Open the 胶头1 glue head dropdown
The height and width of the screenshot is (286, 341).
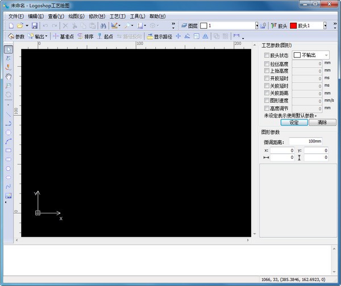(325, 26)
